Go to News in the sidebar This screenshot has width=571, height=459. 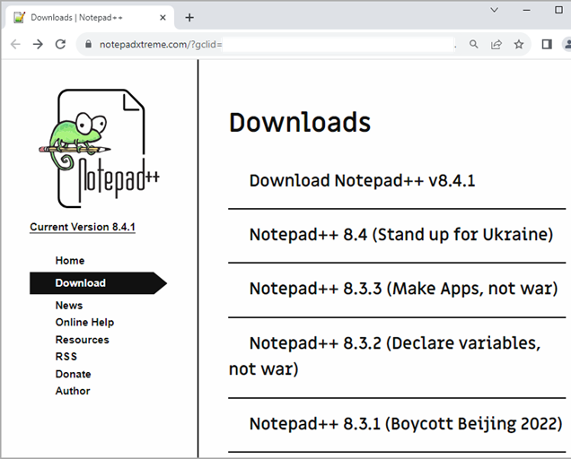[x=69, y=306]
